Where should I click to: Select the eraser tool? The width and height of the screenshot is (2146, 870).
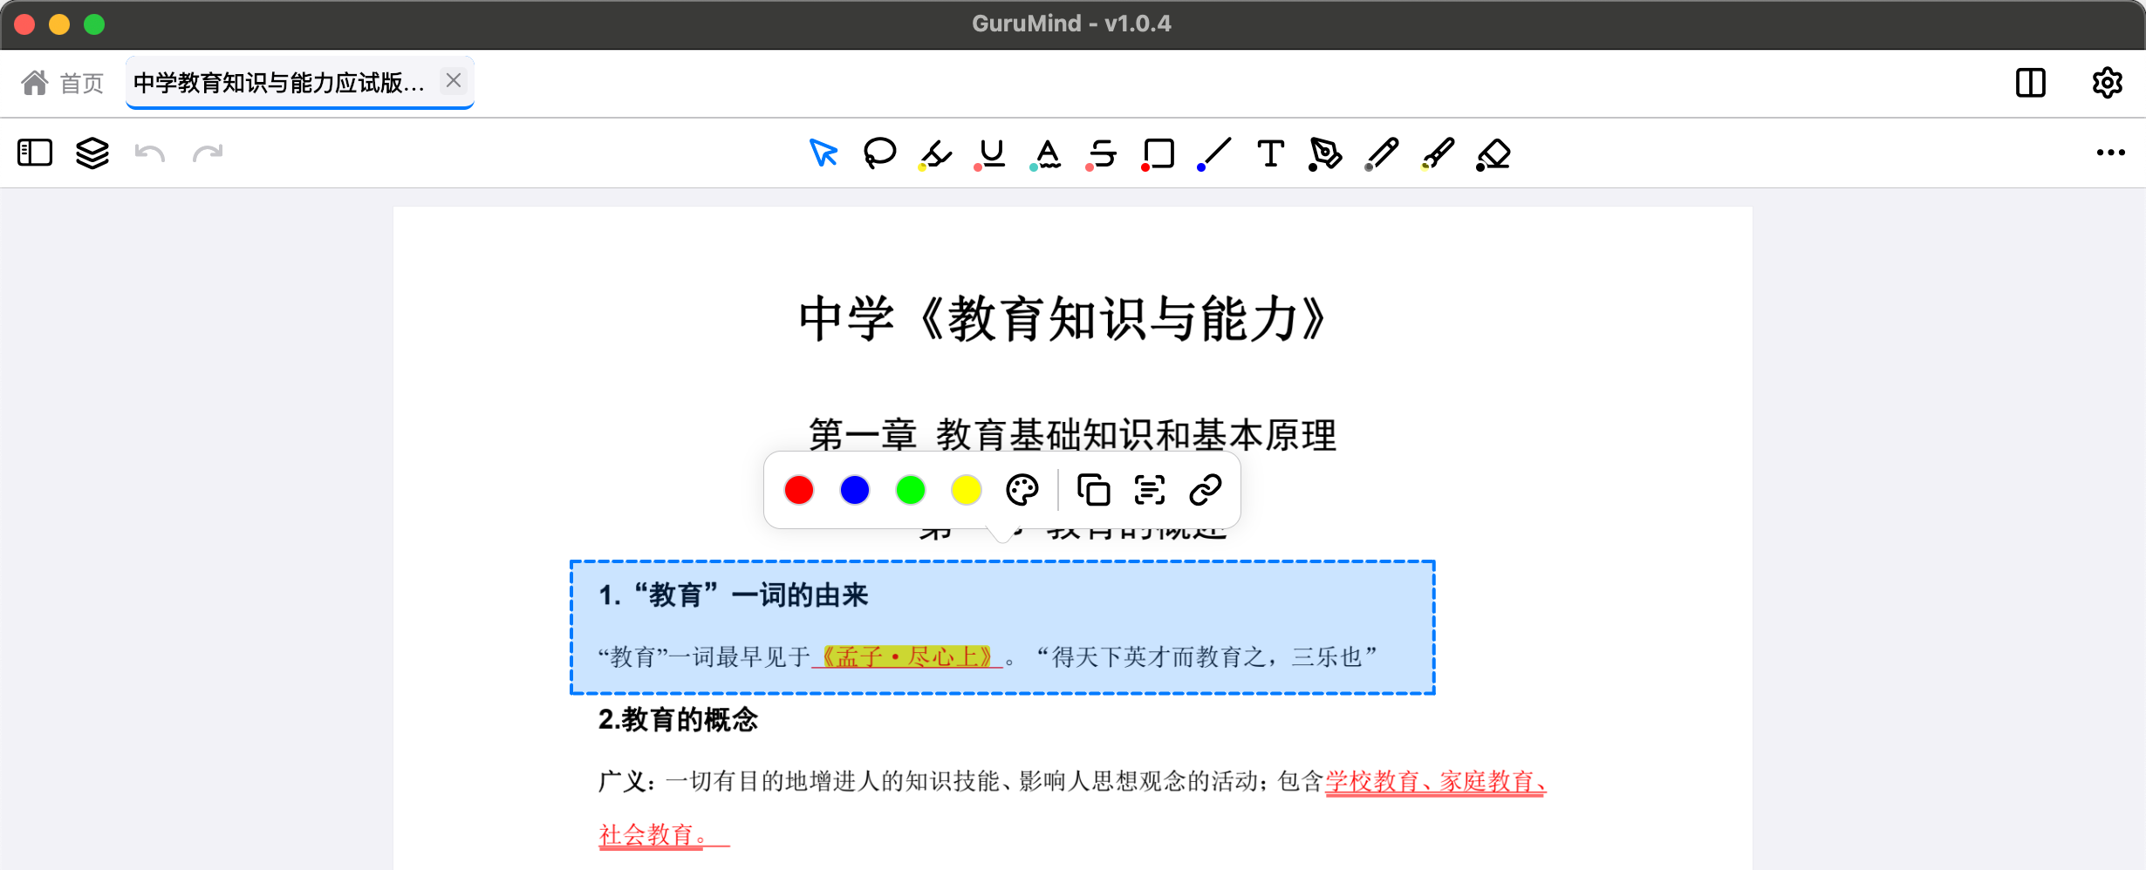coord(1493,154)
